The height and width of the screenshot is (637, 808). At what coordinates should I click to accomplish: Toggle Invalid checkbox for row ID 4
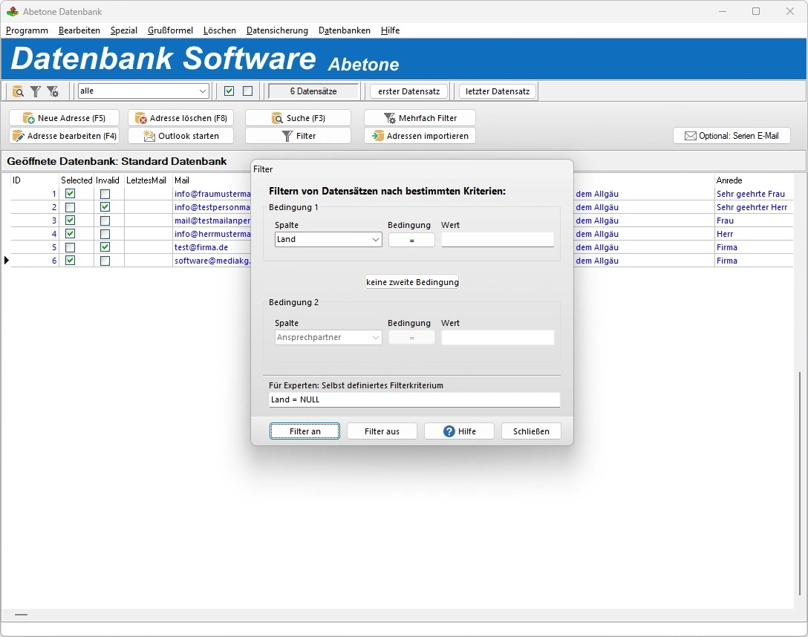click(x=105, y=234)
